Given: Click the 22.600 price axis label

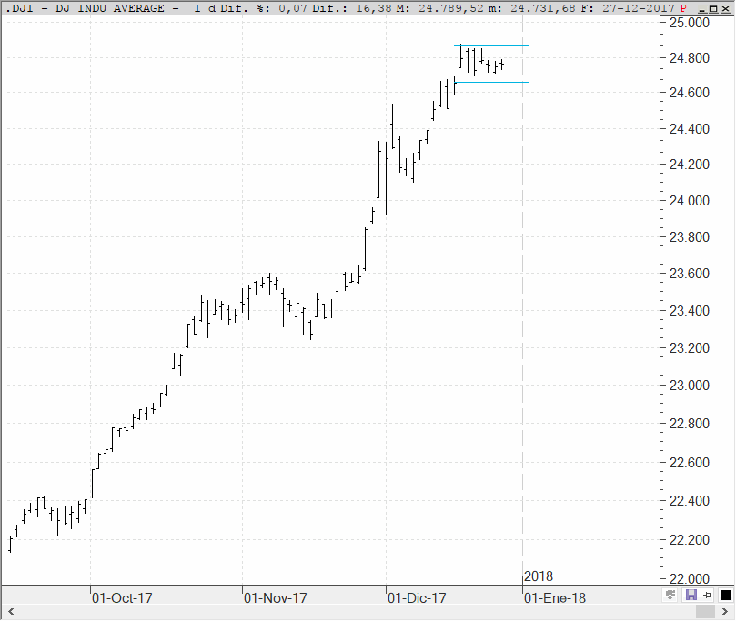Looking at the screenshot, I should pos(689,463).
